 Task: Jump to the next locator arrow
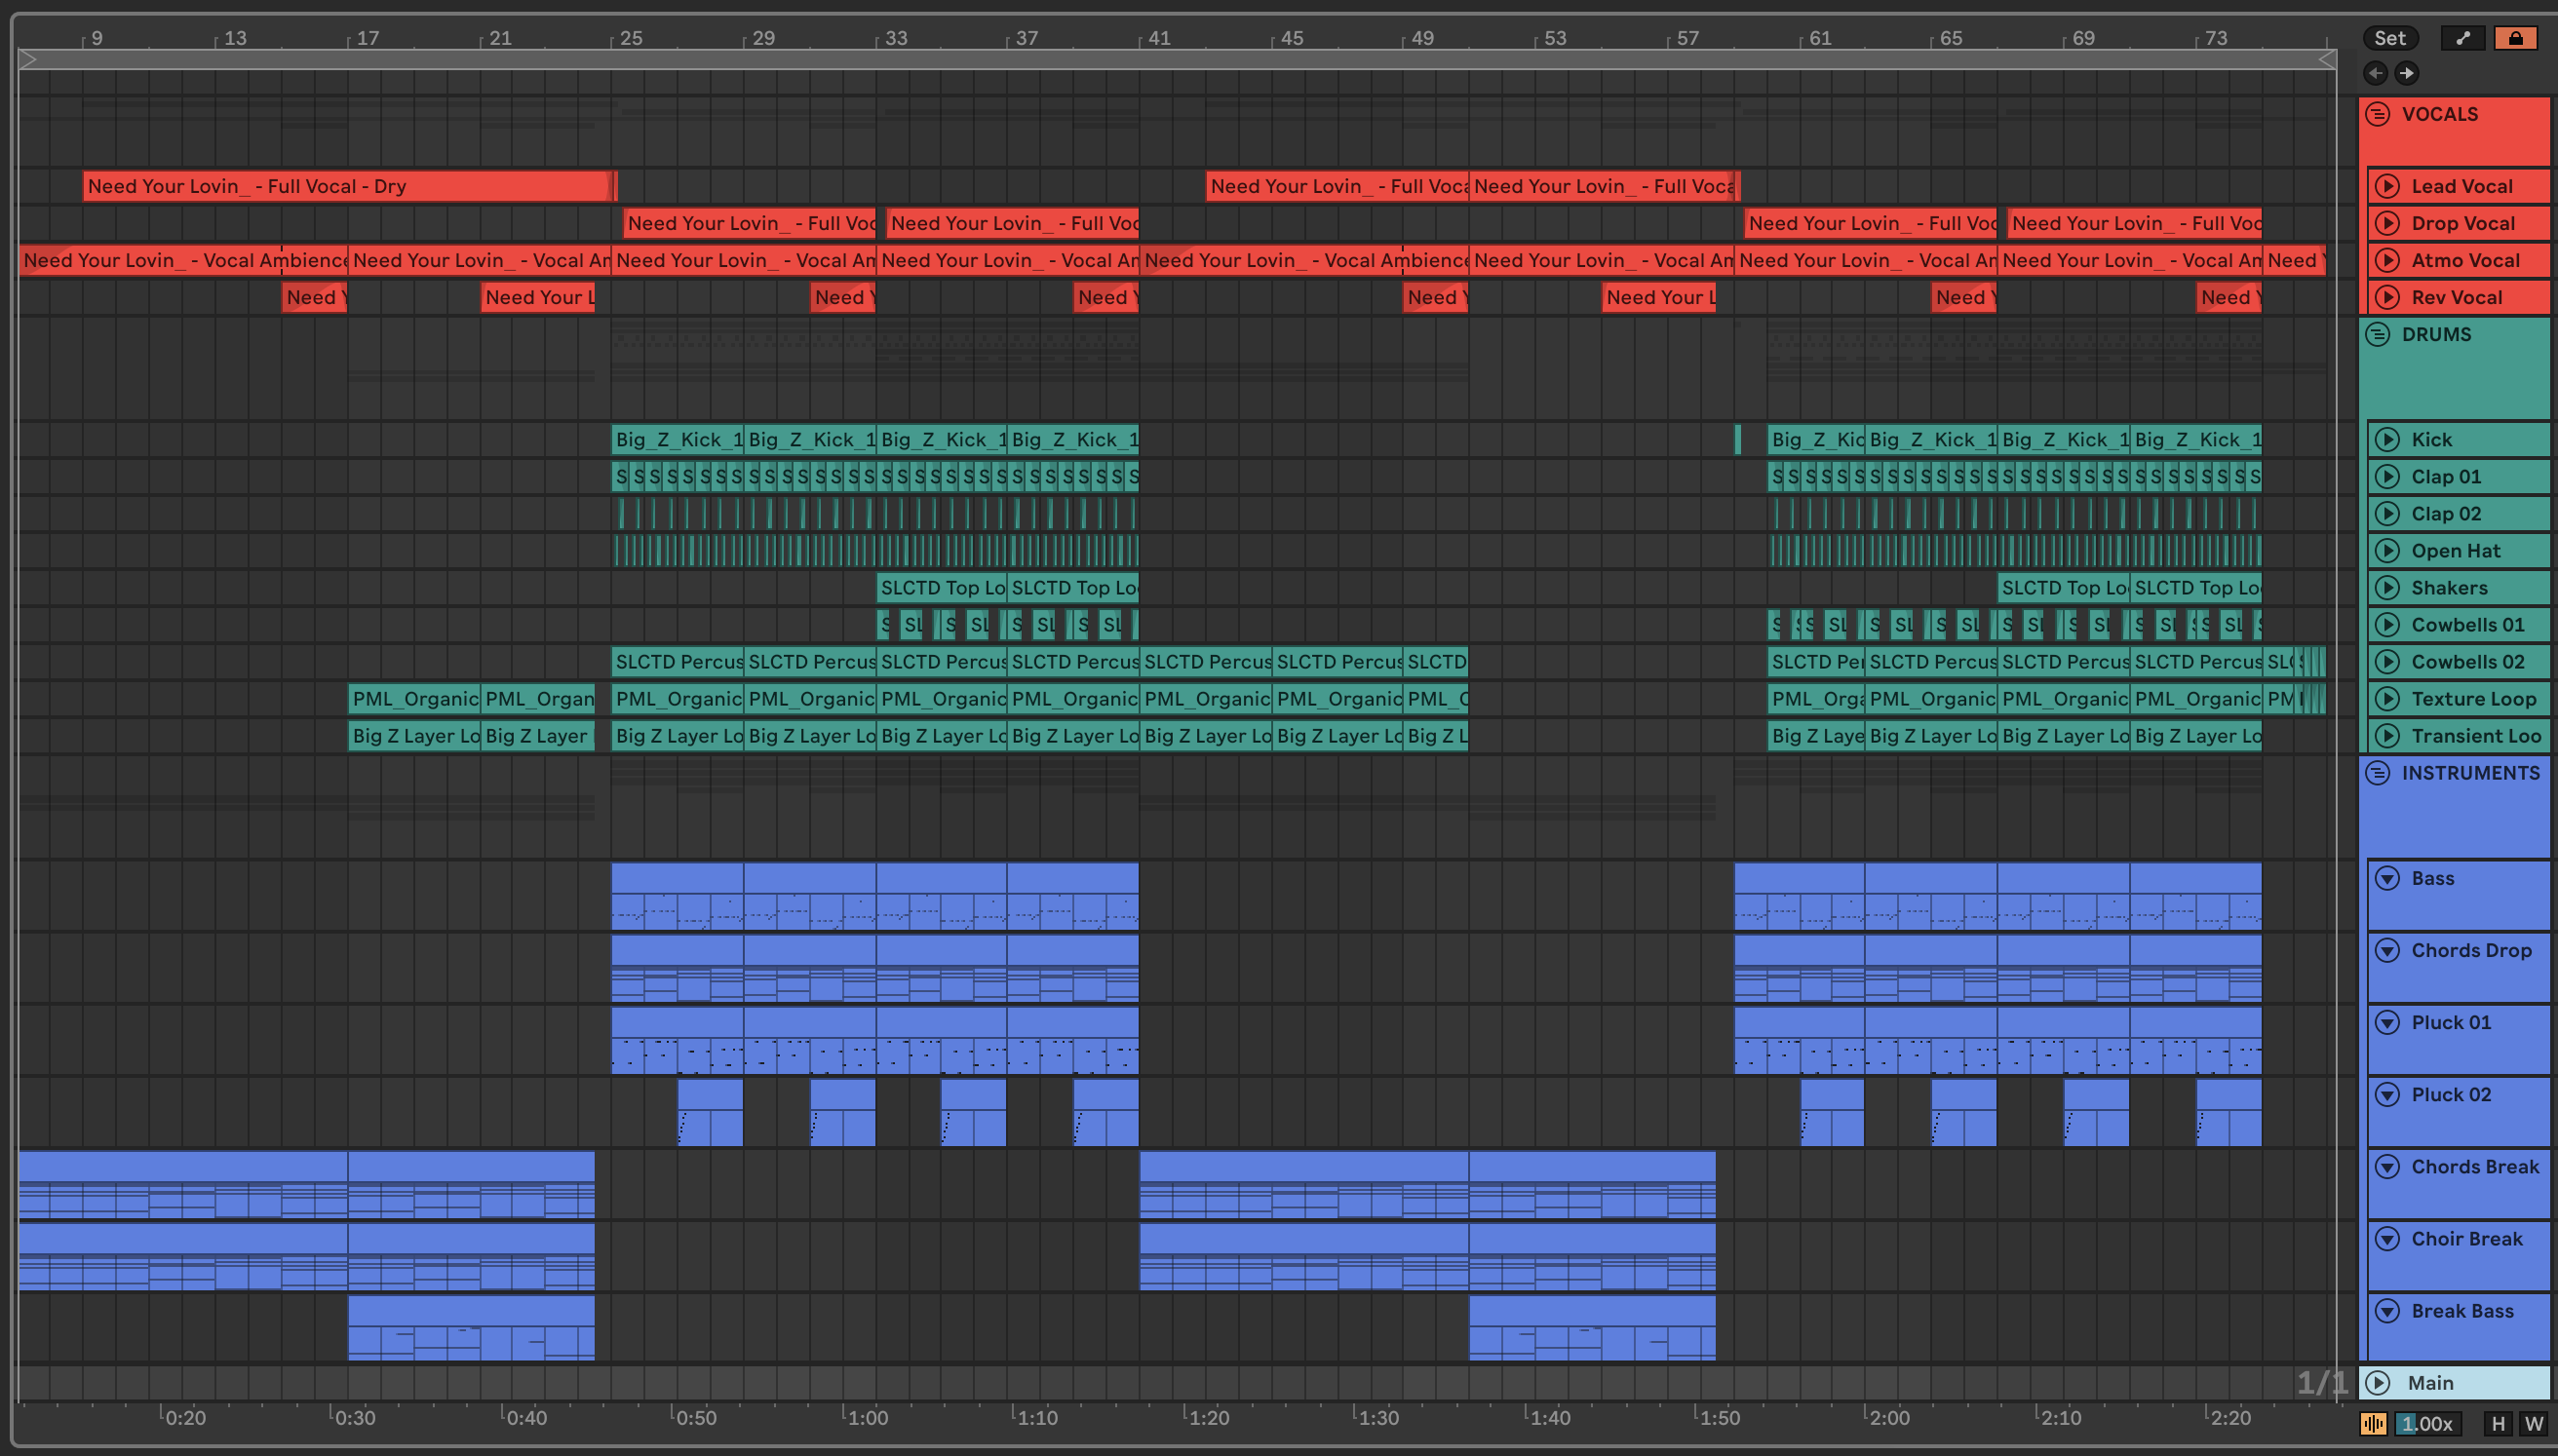point(2407,73)
